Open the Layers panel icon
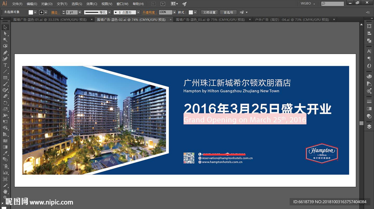The height and width of the screenshot is (209, 374). [x=369, y=126]
